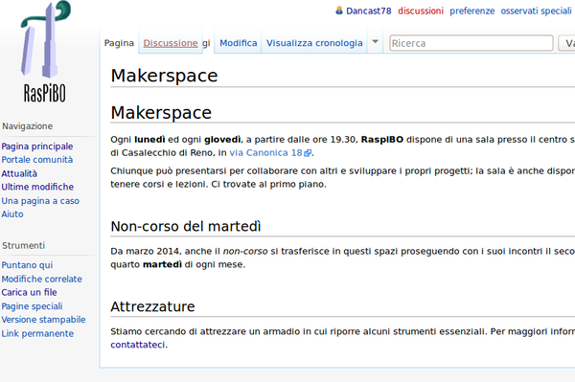The width and height of the screenshot is (575, 382).
Task: Open osservati speciali watchlist link
Action: point(536,11)
